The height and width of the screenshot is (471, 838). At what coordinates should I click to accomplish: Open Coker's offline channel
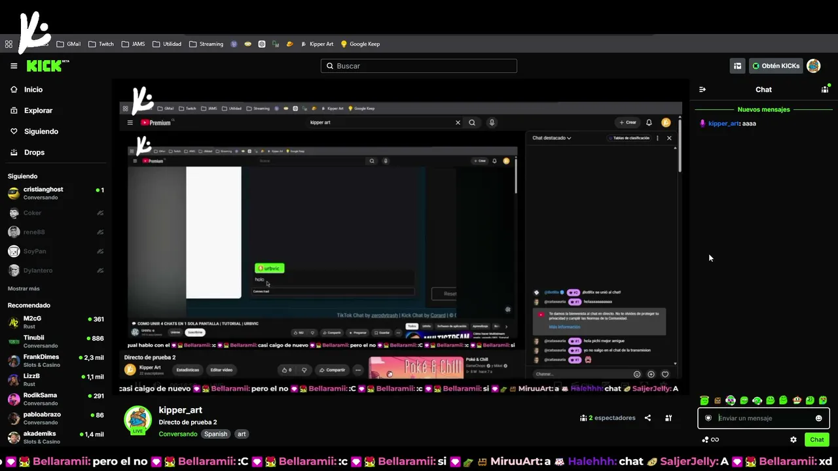pyautogui.click(x=56, y=213)
